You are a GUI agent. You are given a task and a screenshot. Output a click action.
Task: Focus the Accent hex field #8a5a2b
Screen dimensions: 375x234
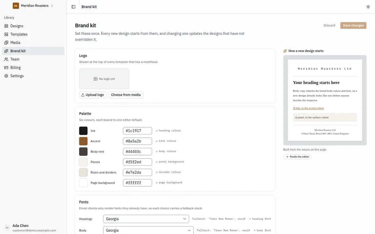[x=137, y=141]
